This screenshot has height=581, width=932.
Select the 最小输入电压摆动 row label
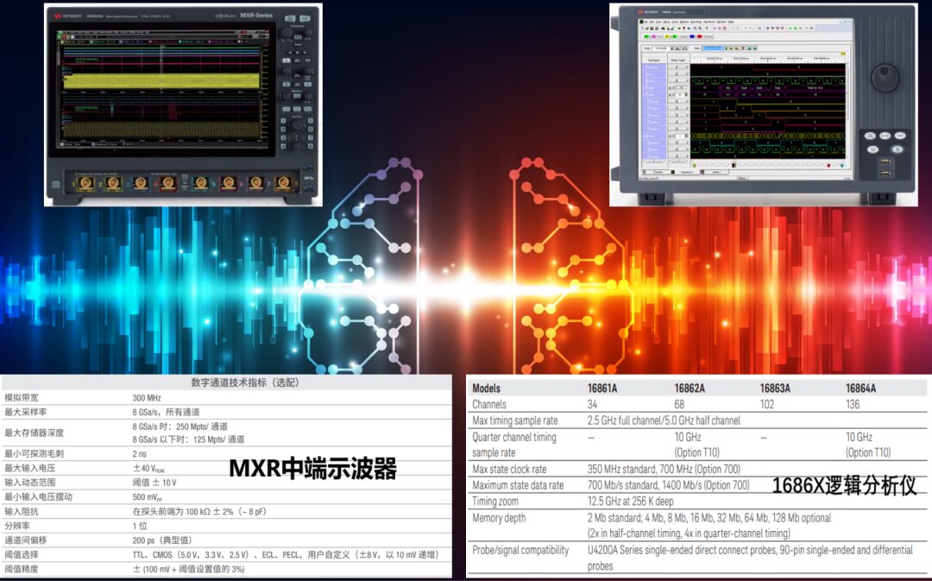[38, 496]
